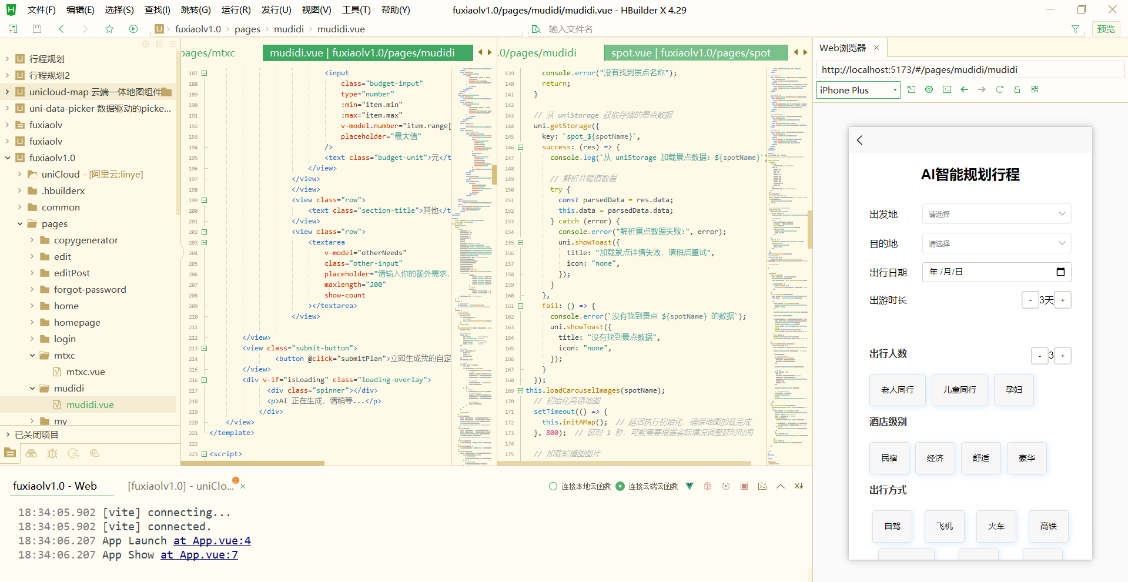Screen dimensions: 1128x582
Task: Open browser devtools console icon
Action: [x=946, y=89]
